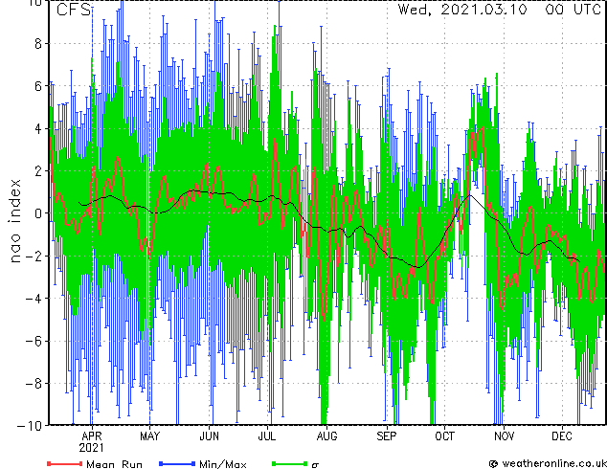Screen dimensions: 607x469
Task: Click the y-axis value 4
Action: coord(38,128)
